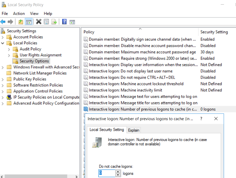The height and width of the screenshot is (178, 236).
Task: Click the Properties toolbar icon
Action: point(46,21)
